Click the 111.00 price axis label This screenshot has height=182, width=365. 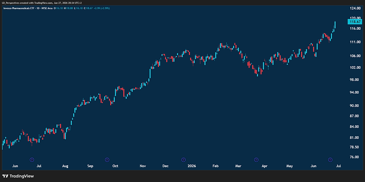355,42
